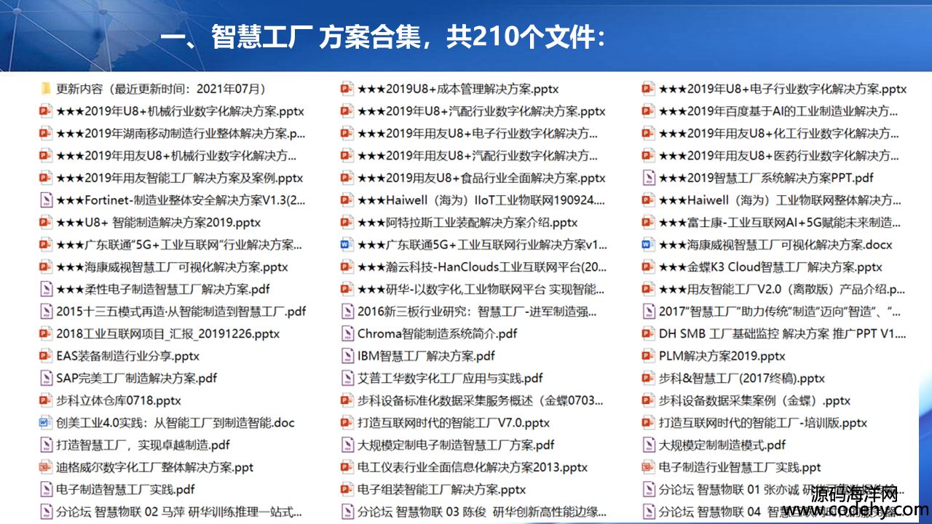Select file name Haiwell（海为）IIoT工业物联网190924

click(x=481, y=200)
